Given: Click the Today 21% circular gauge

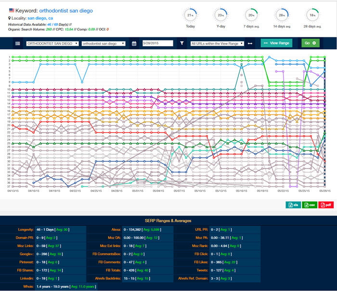Looking at the screenshot, I should click(x=190, y=15).
